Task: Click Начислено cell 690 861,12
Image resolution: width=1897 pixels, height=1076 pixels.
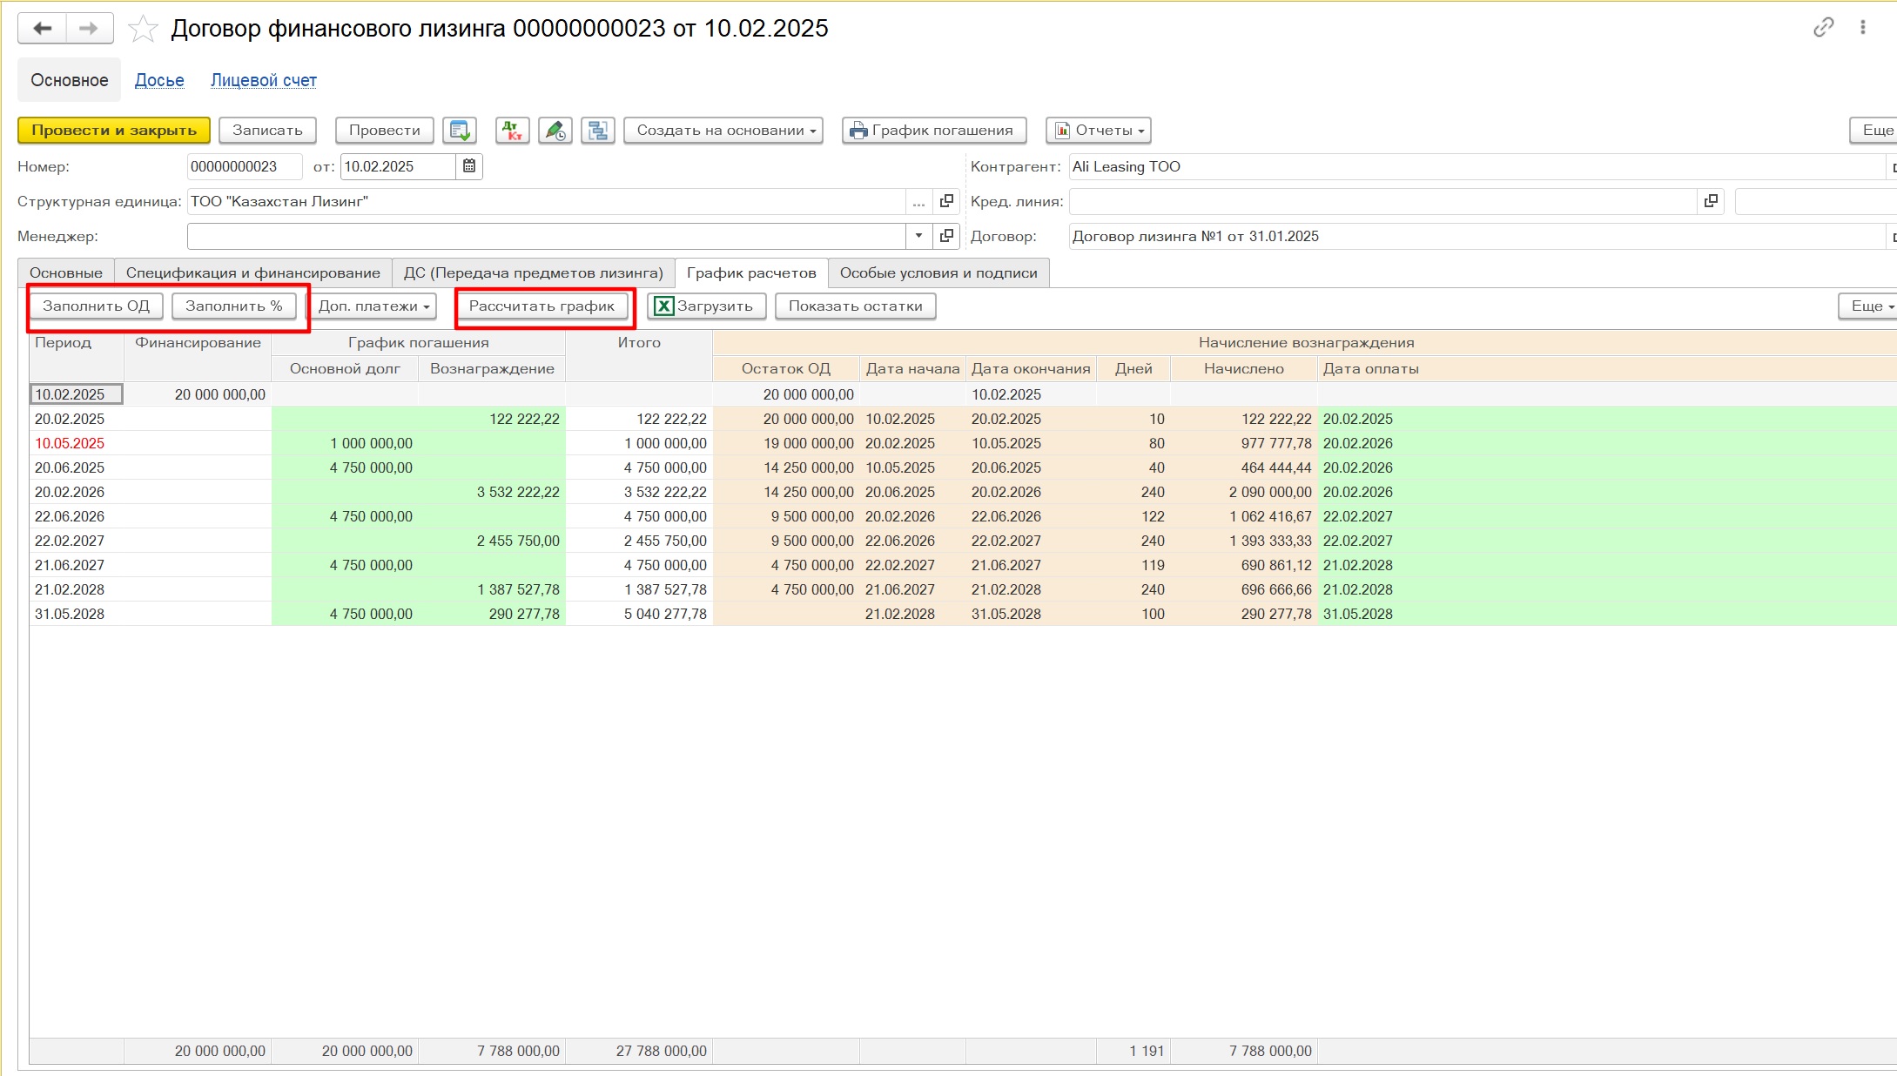Action: pyautogui.click(x=1244, y=565)
